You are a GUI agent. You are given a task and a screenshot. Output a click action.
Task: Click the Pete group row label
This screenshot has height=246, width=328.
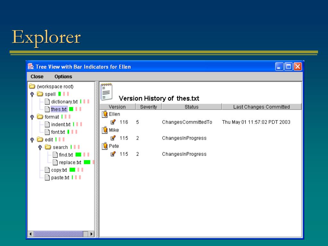[x=114, y=146]
